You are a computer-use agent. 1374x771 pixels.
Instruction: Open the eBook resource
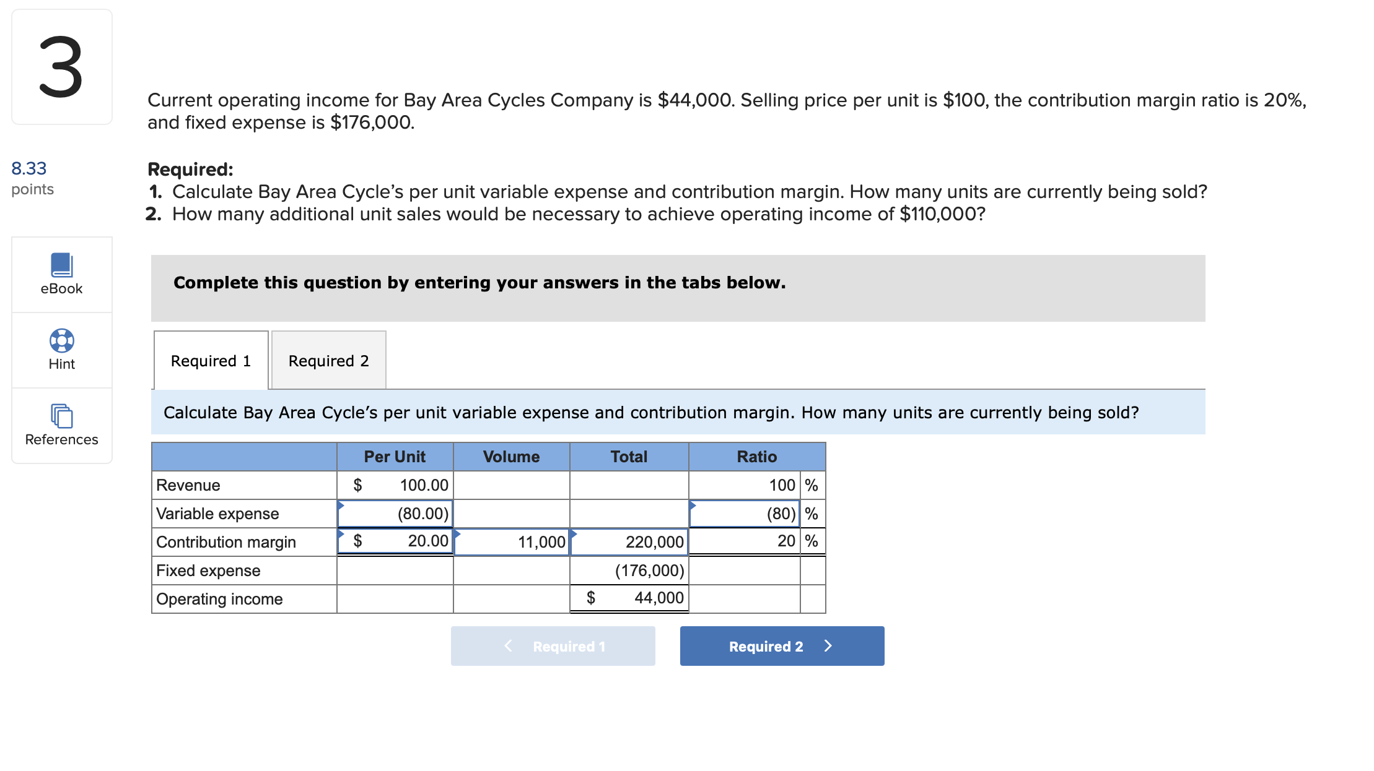click(61, 274)
